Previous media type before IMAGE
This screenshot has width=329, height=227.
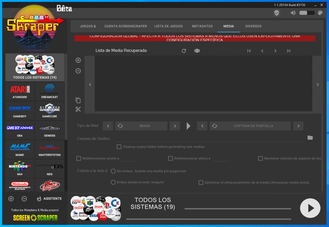click(108, 126)
